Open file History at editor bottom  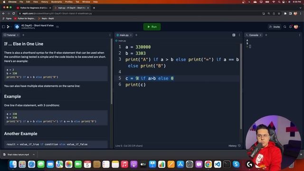click(x=234, y=146)
